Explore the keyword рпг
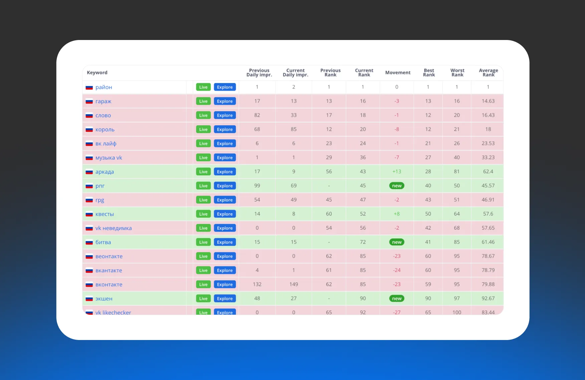Image resolution: width=585 pixels, height=380 pixels. point(225,186)
